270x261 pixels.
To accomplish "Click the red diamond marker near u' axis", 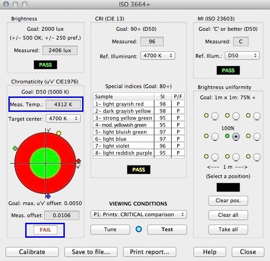I will pos(78,161).
